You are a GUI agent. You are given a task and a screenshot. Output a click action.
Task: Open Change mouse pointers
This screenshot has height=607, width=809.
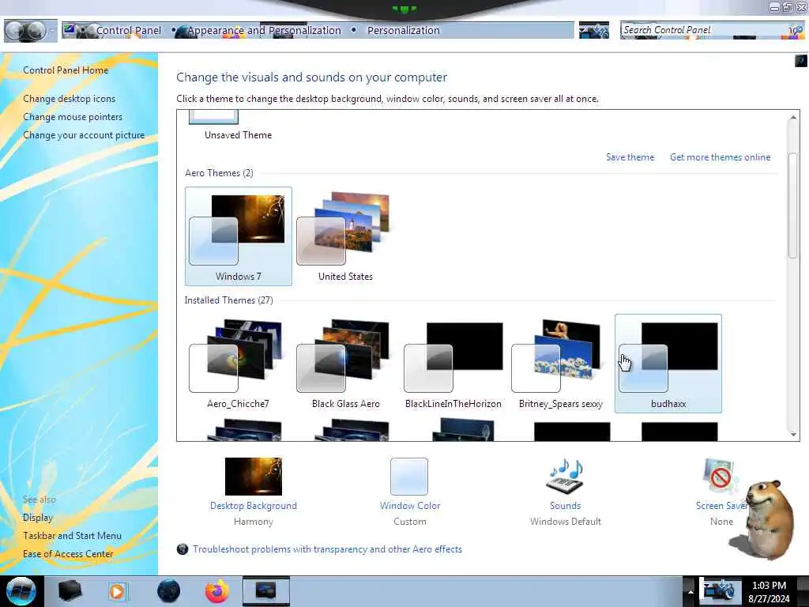[73, 117]
